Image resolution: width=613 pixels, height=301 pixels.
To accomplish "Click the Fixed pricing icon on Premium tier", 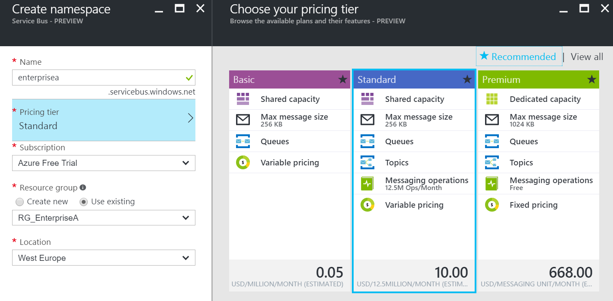I will (x=492, y=205).
